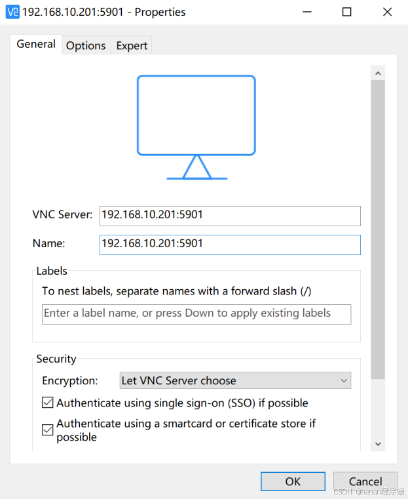Click the label name entry box

[196, 313]
